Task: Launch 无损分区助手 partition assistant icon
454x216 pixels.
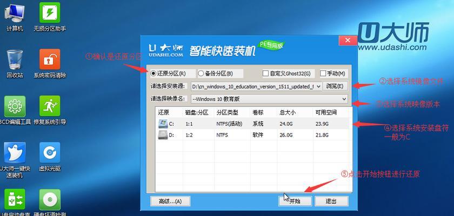Action: [50, 13]
